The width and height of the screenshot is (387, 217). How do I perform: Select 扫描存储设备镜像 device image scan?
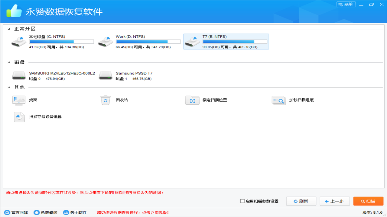point(19,116)
